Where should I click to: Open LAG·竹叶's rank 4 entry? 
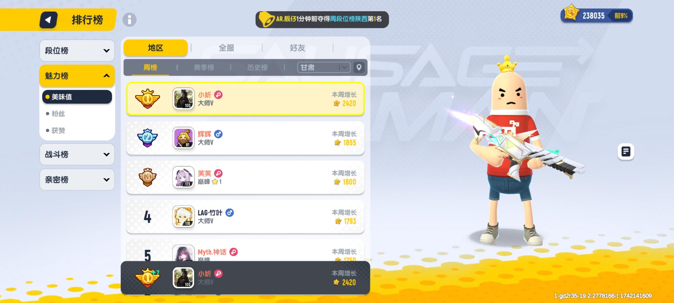(245, 217)
